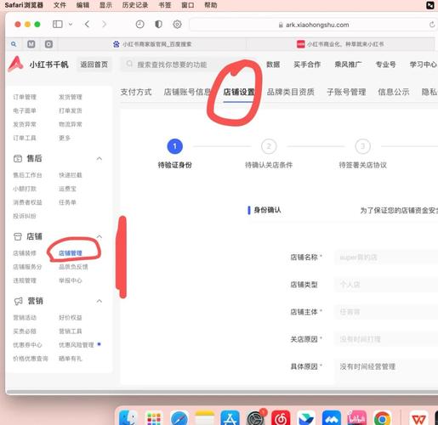438x425 pixels.
Task: Collapse the 售后 sidebar section
Action: click(x=100, y=159)
